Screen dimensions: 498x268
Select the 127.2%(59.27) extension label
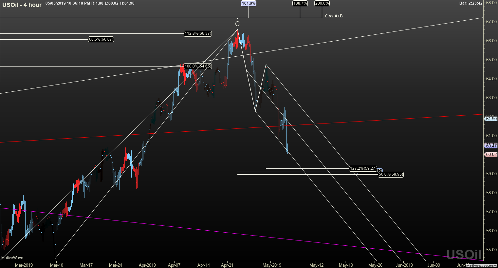click(363, 168)
